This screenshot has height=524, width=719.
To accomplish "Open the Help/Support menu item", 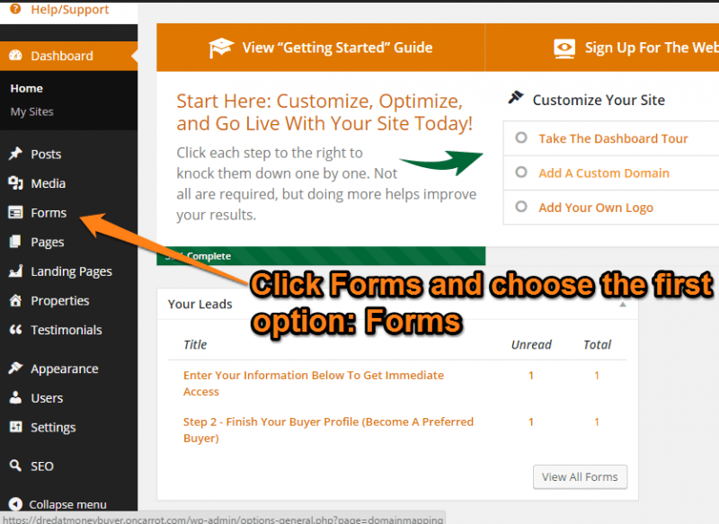I will tap(69, 9).
